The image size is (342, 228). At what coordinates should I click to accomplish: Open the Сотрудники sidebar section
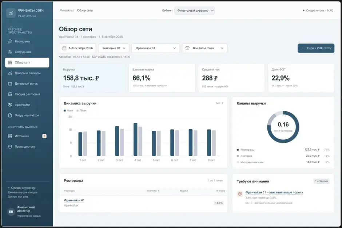(27, 52)
